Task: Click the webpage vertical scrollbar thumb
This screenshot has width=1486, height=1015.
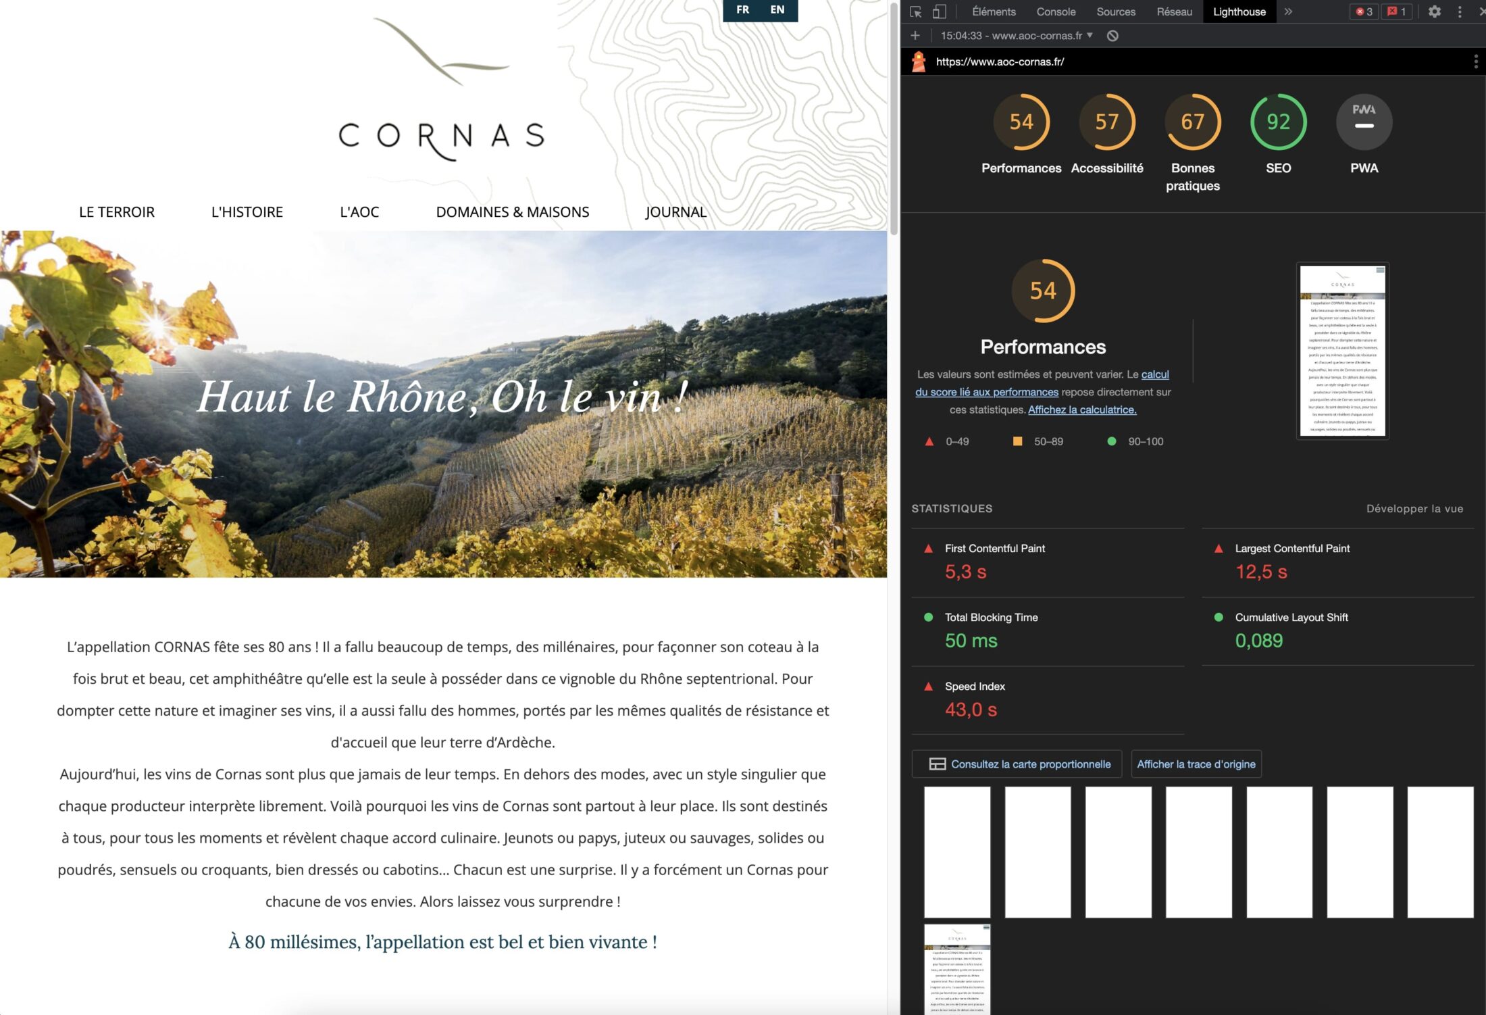Action: point(894,118)
